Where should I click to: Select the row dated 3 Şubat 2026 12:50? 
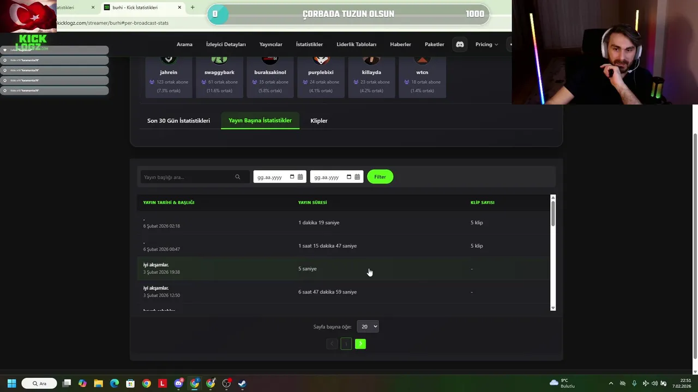pos(344,292)
